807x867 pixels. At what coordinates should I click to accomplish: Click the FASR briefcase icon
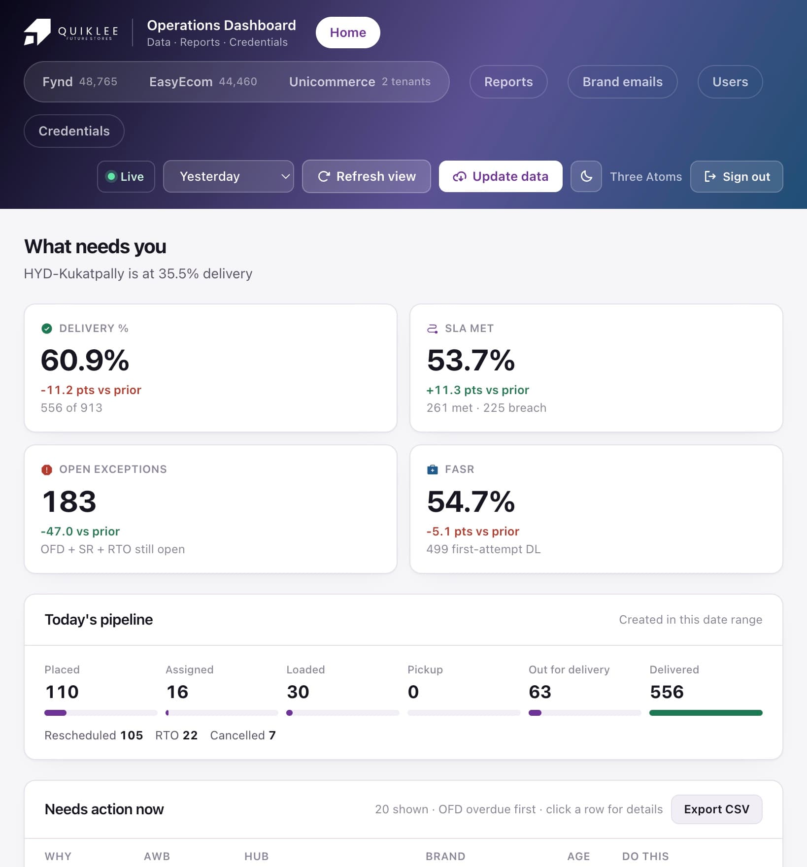[x=432, y=469]
